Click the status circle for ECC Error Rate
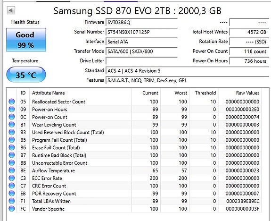This screenshot has width=271, height=221. pyautogui.click(x=12, y=178)
